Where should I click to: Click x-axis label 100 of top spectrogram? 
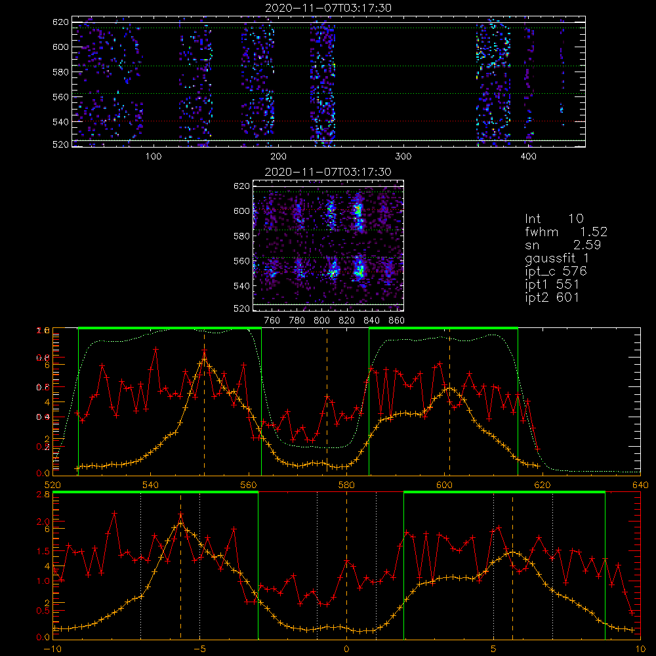click(153, 157)
